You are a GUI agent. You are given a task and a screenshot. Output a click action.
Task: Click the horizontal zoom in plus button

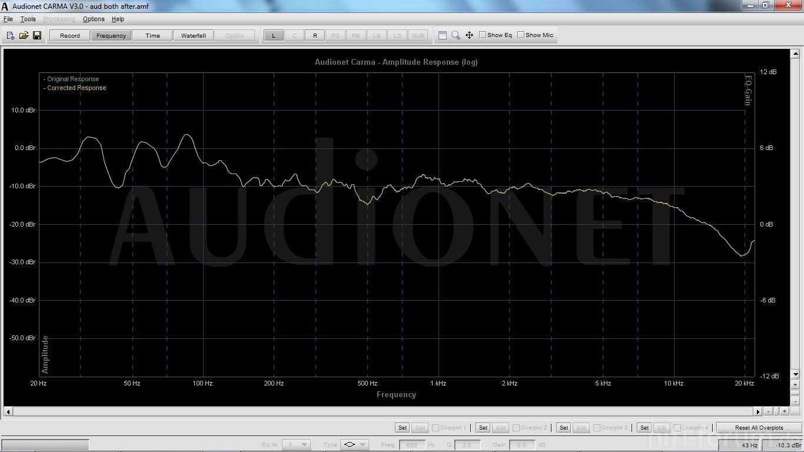(x=784, y=411)
